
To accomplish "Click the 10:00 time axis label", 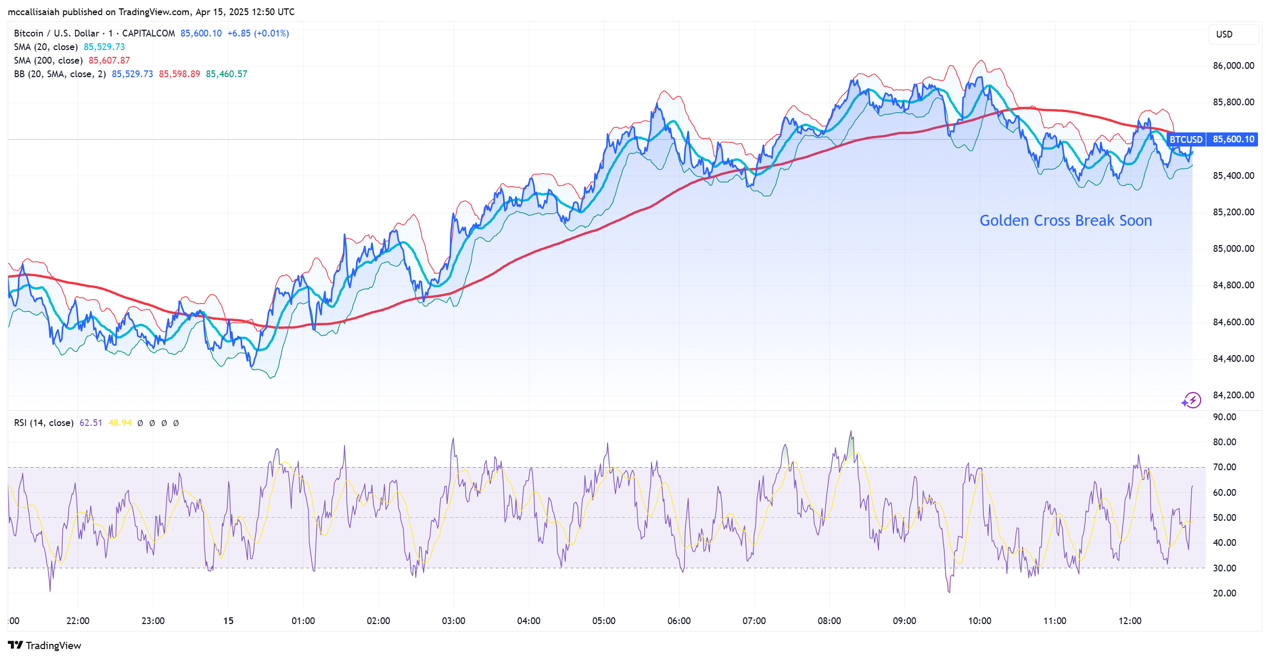I will coord(979,621).
